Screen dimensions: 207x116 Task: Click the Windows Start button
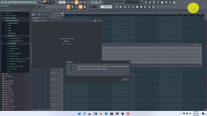click(x=79, y=113)
